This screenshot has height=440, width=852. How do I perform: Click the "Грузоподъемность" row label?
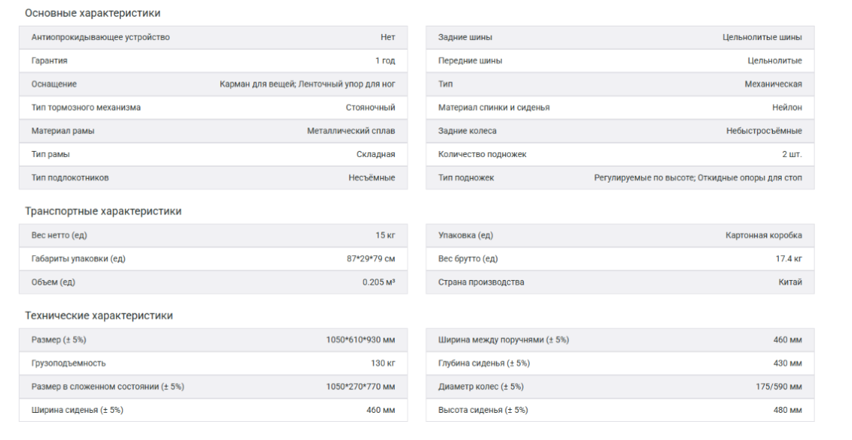[69, 363]
